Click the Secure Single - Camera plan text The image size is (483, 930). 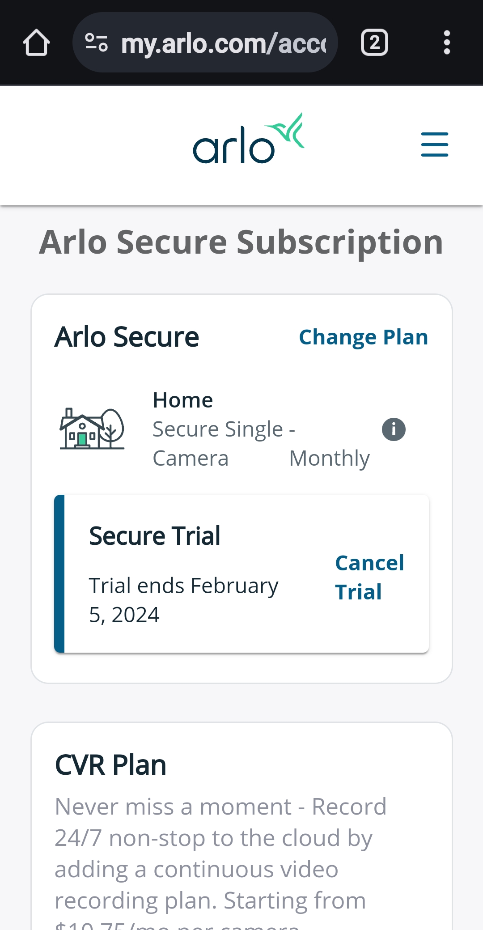tap(224, 443)
